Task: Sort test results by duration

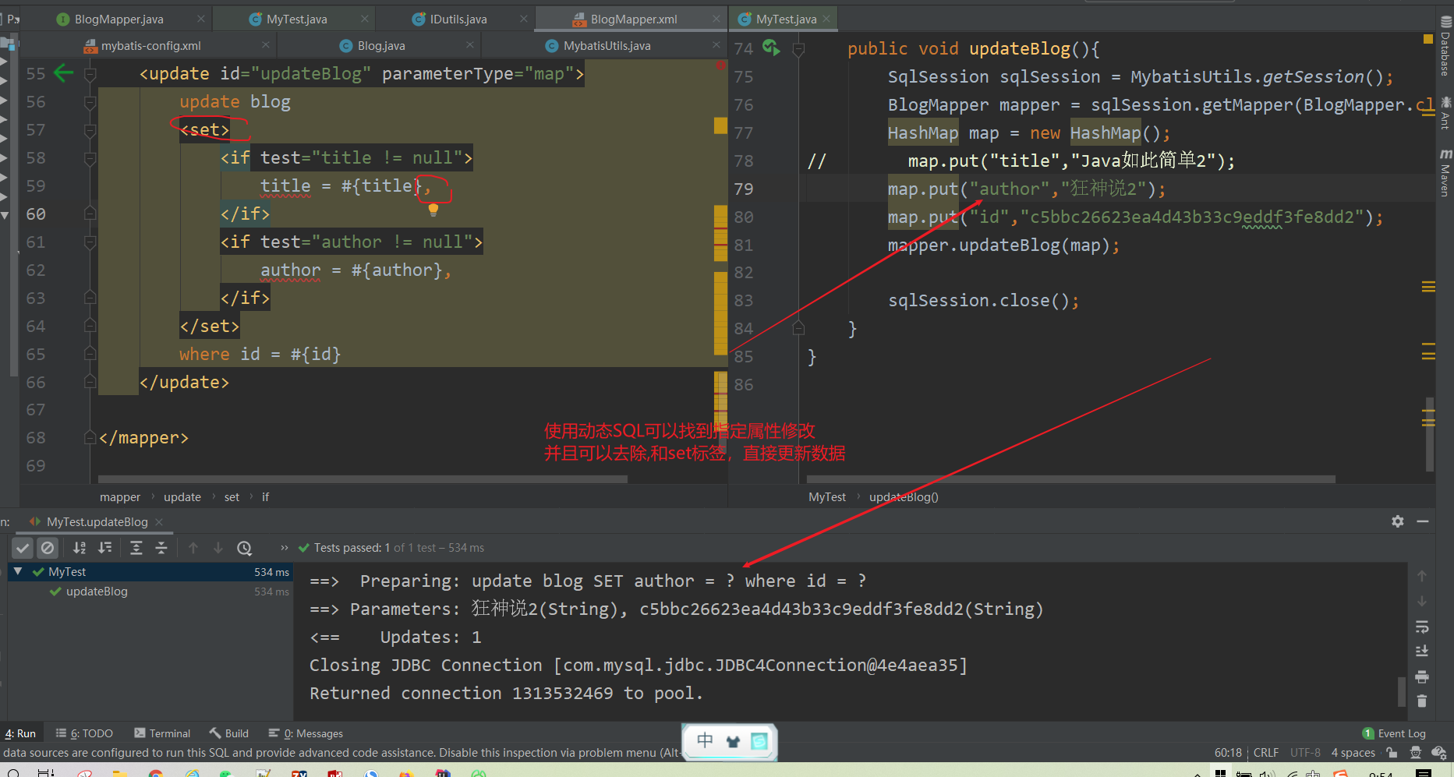Action: [x=105, y=548]
